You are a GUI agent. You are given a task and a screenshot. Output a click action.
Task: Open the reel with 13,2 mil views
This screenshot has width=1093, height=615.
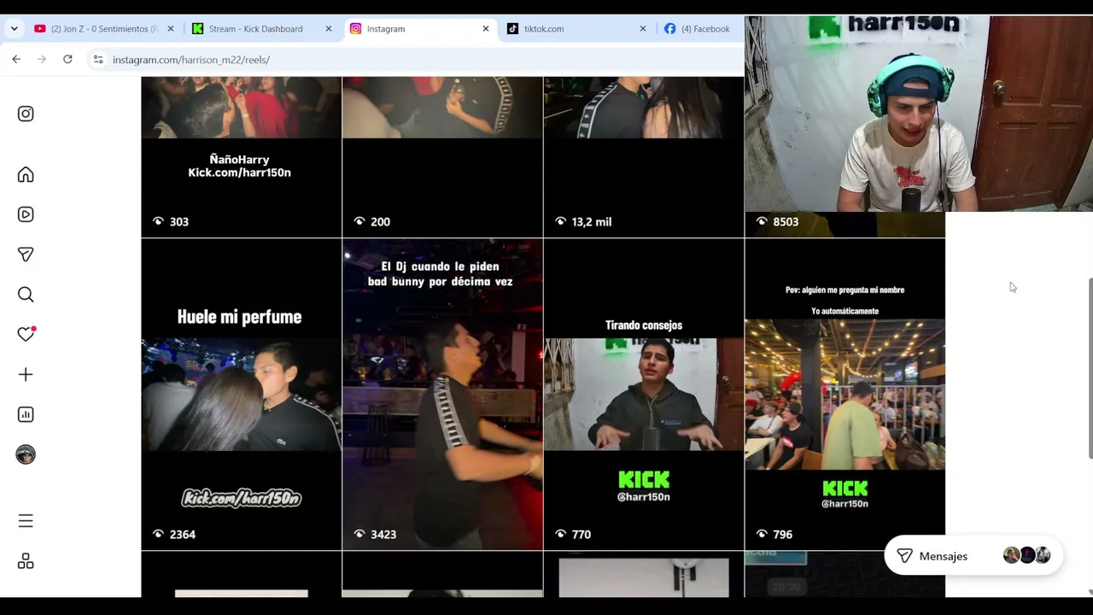click(x=644, y=157)
